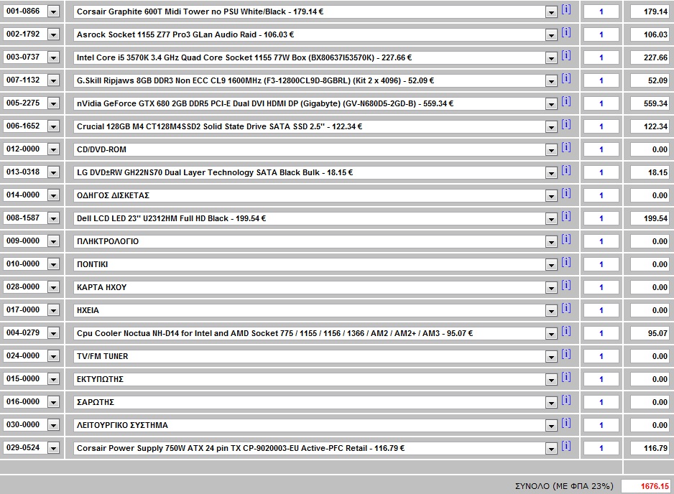Select quantity field for Corsair Power Supply row
Image resolution: width=674 pixels, height=494 pixels.
pyautogui.click(x=601, y=448)
